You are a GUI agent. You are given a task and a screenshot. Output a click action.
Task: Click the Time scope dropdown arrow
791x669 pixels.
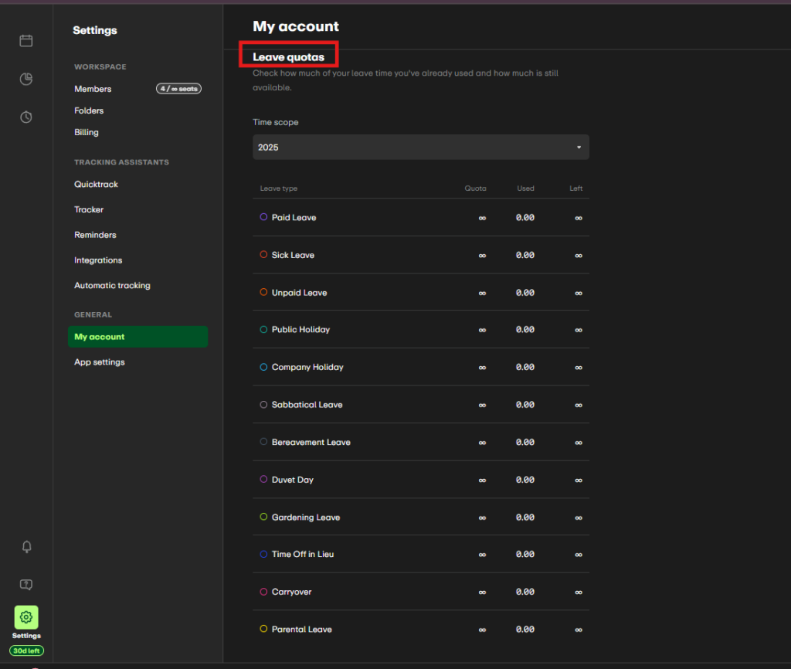(x=579, y=148)
